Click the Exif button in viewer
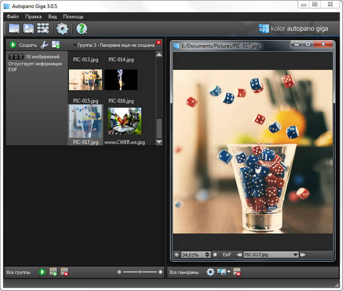This screenshot has height=291, width=343. pos(226,254)
